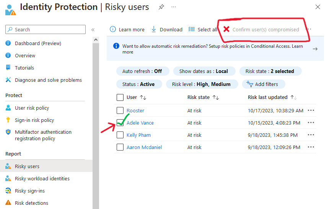Open Risk detections report
Screen dimensions: 327x209
tap(31, 203)
